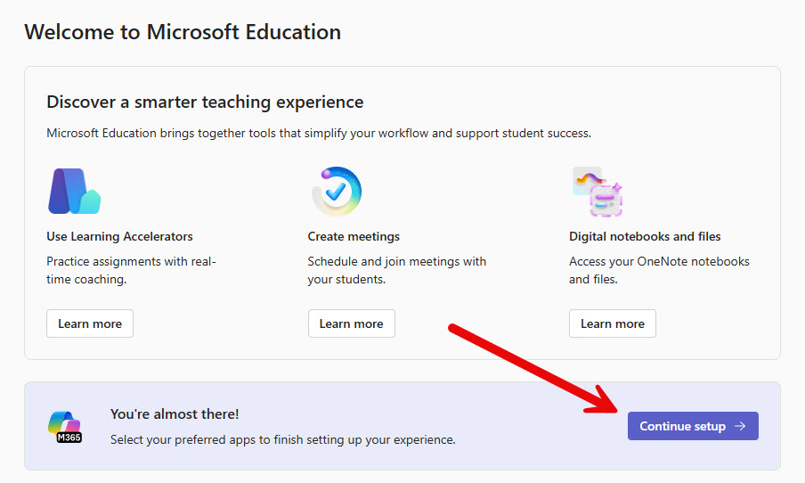Click the Digital notebooks and files heading
Screen dimensions: 805x483
[x=645, y=236]
